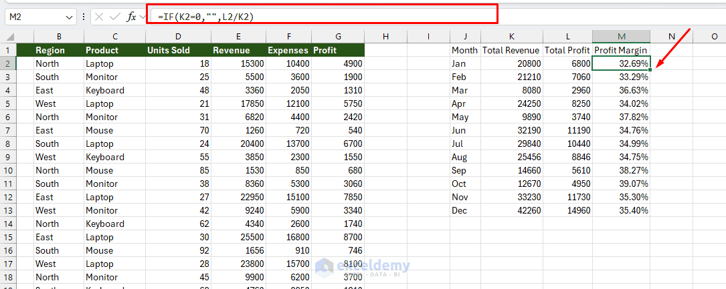Click the Keyboard cell in row 4
Screen dimensions: 726x289
point(114,91)
